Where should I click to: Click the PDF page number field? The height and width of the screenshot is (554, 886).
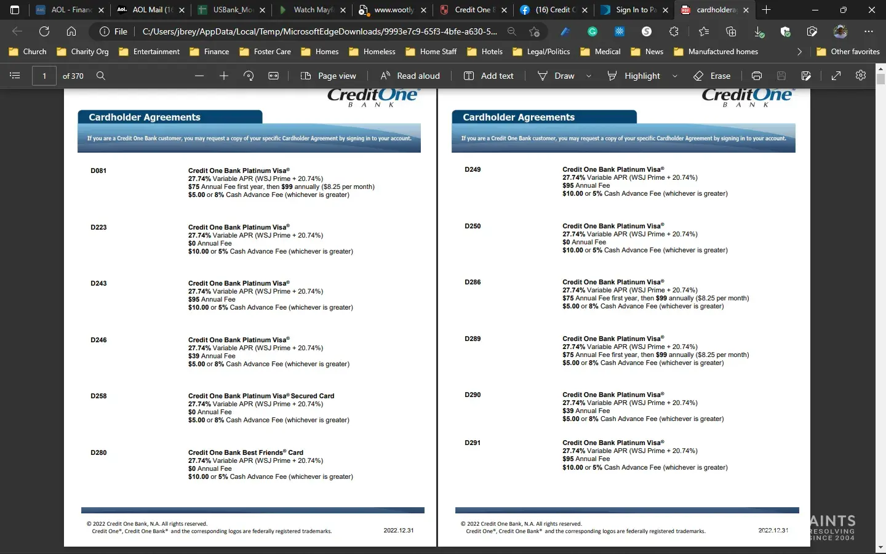point(44,76)
